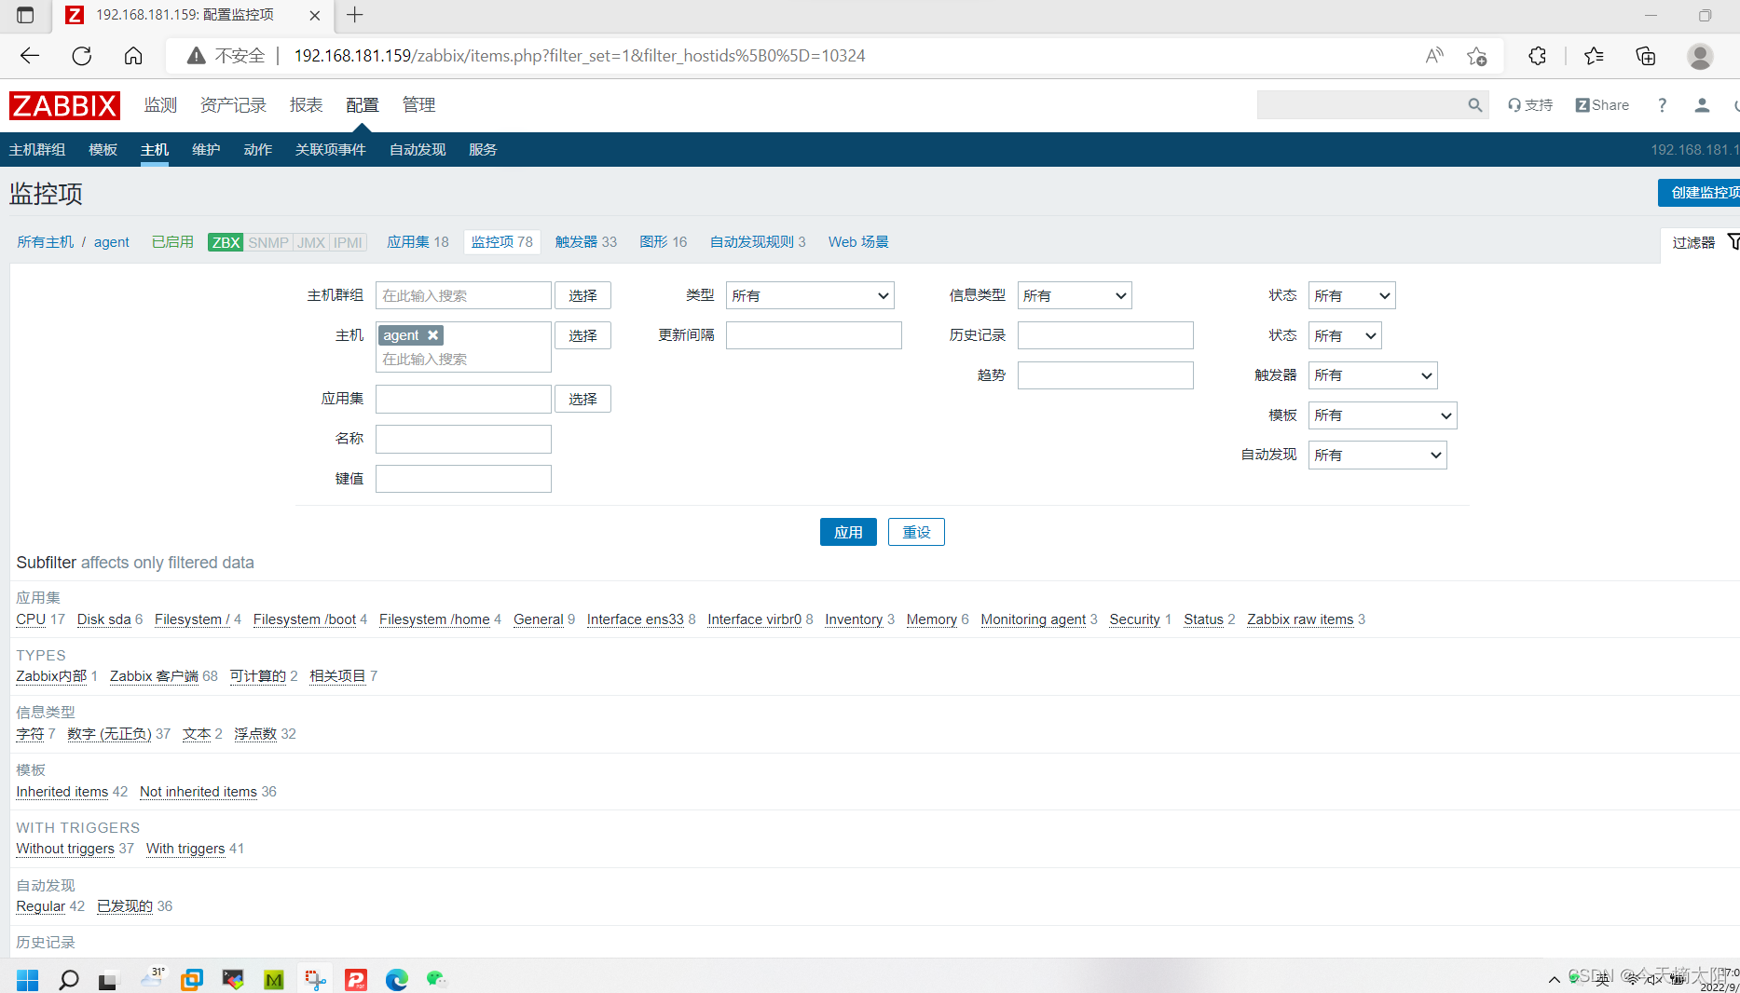Click 选择 button next to 应用集

click(583, 399)
